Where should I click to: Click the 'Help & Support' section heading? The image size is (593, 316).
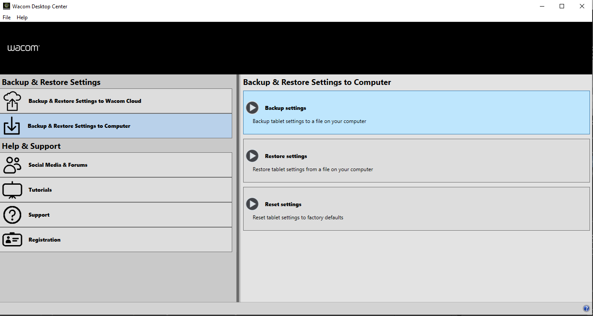click(31, 146)
